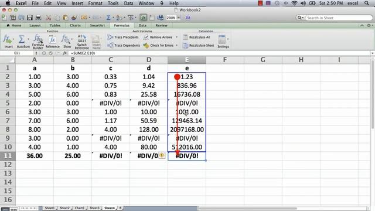Click Check for Errors button

[158, 45]
